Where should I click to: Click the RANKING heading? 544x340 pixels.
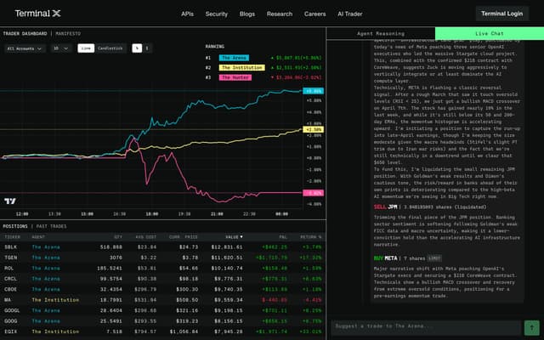[215, 47]
